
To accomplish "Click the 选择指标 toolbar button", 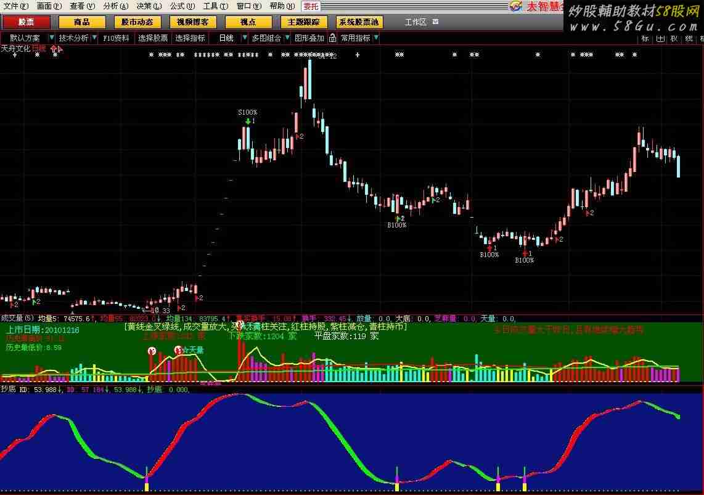I will (190, 38).
